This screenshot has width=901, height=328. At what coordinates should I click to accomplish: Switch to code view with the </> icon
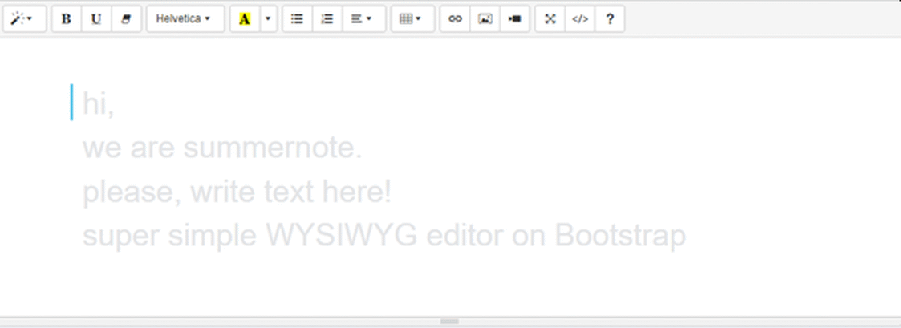coord(579,19)
